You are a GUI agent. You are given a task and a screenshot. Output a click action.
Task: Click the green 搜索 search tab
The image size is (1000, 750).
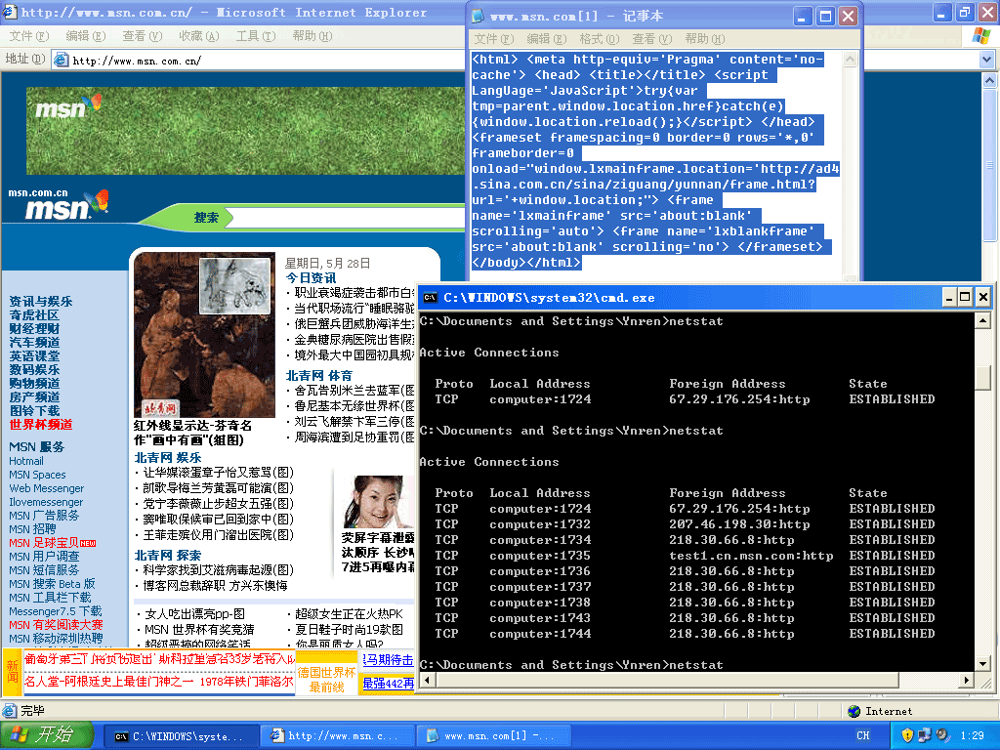tap(206, 218)
